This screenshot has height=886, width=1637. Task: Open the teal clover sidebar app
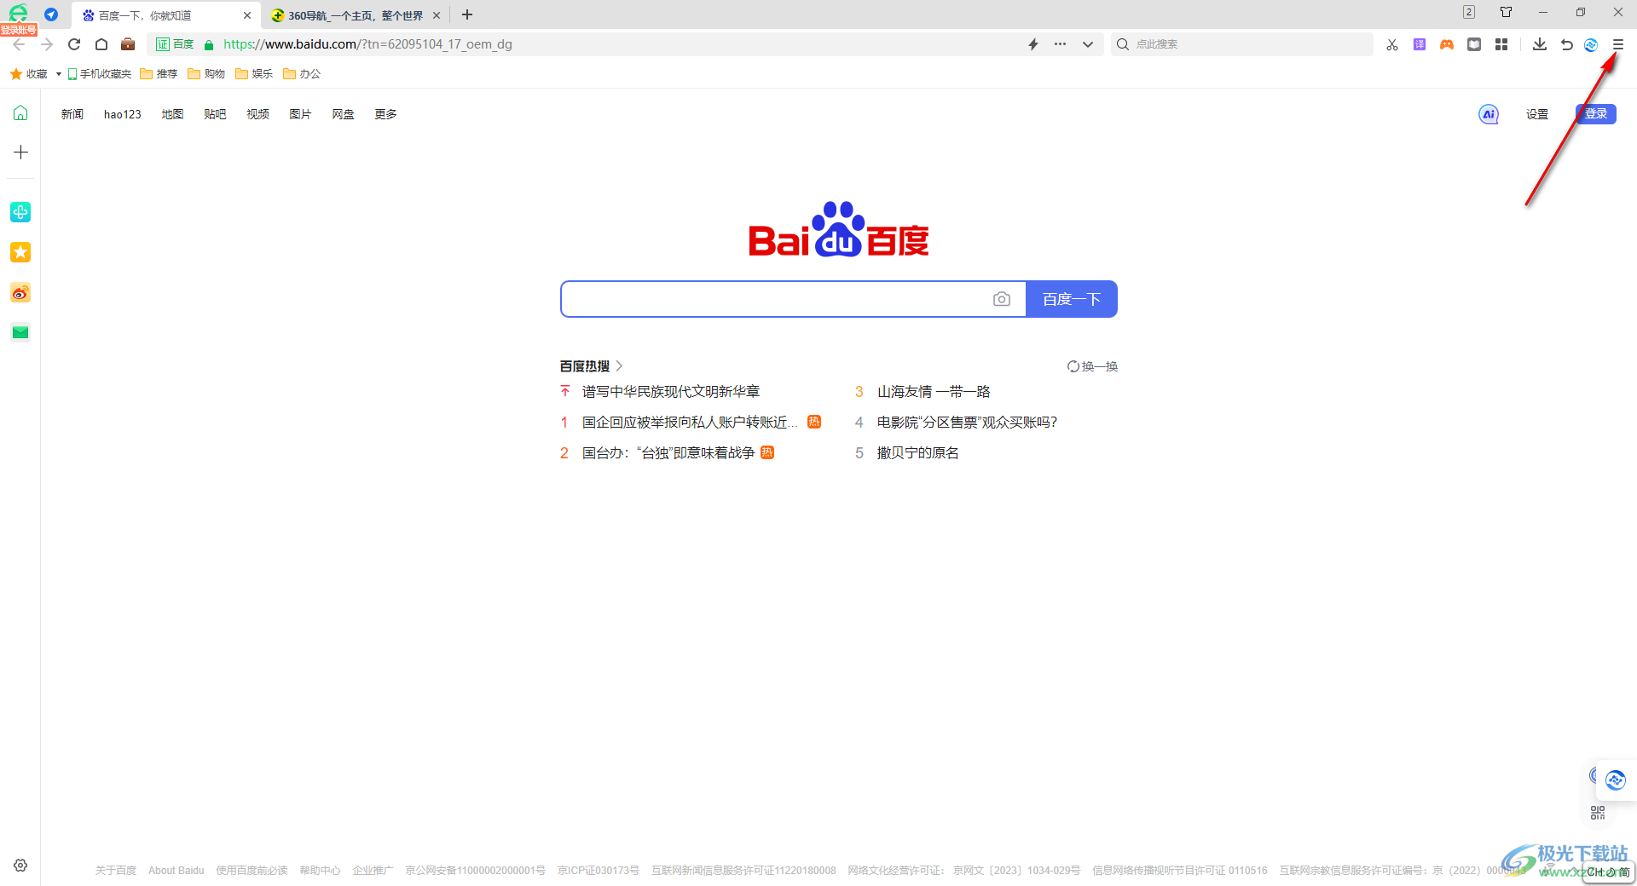[20, 212]
